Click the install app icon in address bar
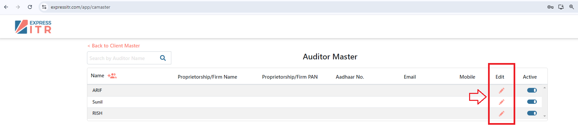This screenshot has width=578, height=139. tap(561, 7)
